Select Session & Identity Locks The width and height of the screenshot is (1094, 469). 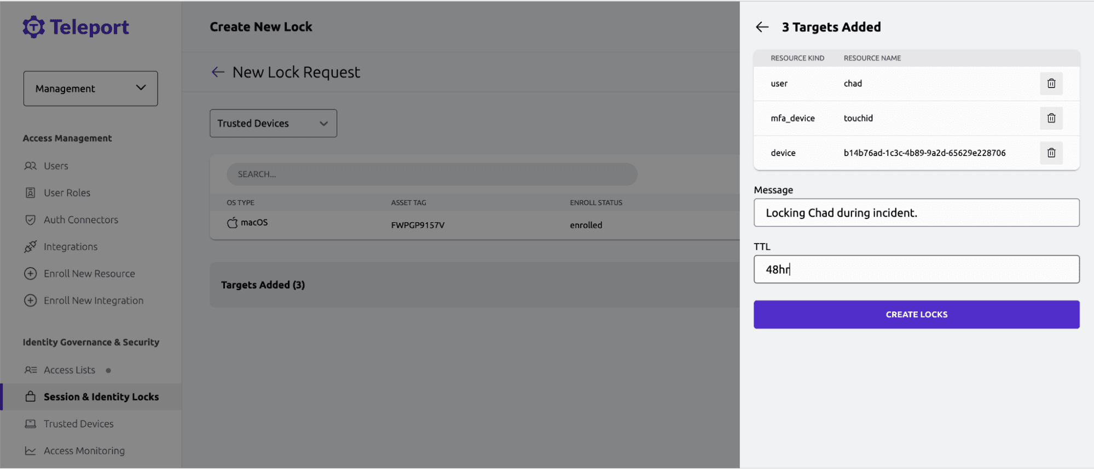(101, 397)
